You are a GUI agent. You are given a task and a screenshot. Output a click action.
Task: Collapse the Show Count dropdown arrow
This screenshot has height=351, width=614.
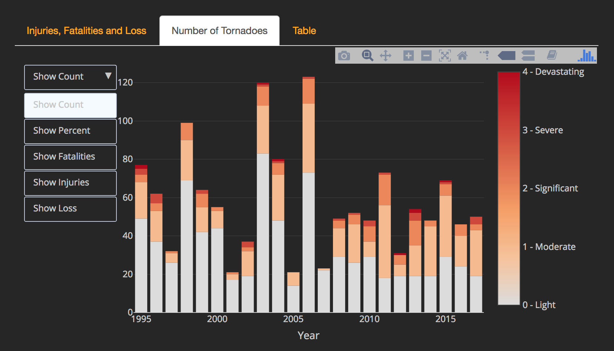(x=108, y=76)
